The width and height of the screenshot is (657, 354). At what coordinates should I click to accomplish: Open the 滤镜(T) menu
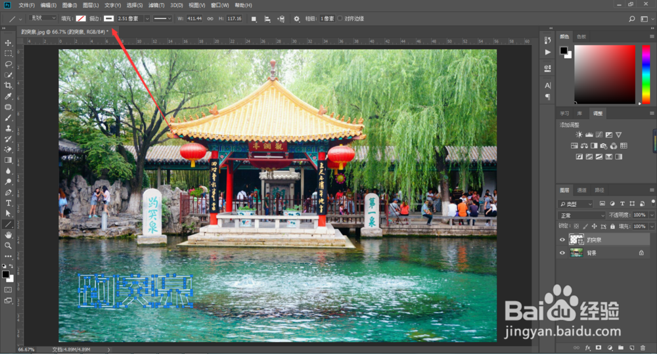tap(156, 5)
